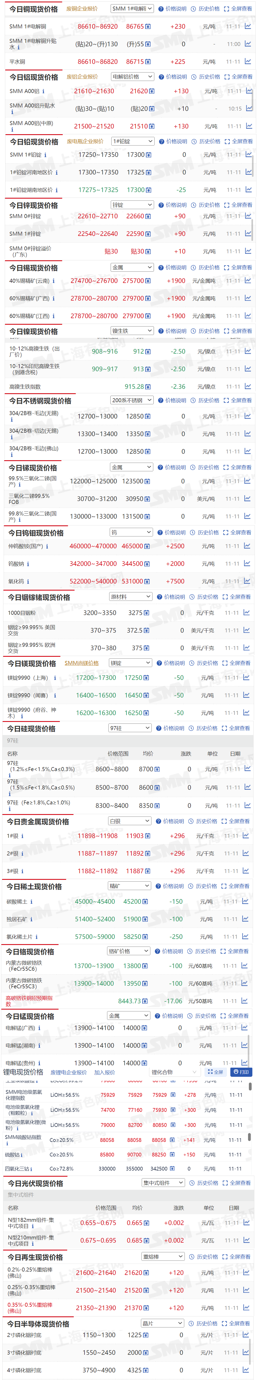This screenshot has height=1380, width=258.
Task: Open SMM尚镁价格 link
Action: (81, 663)
